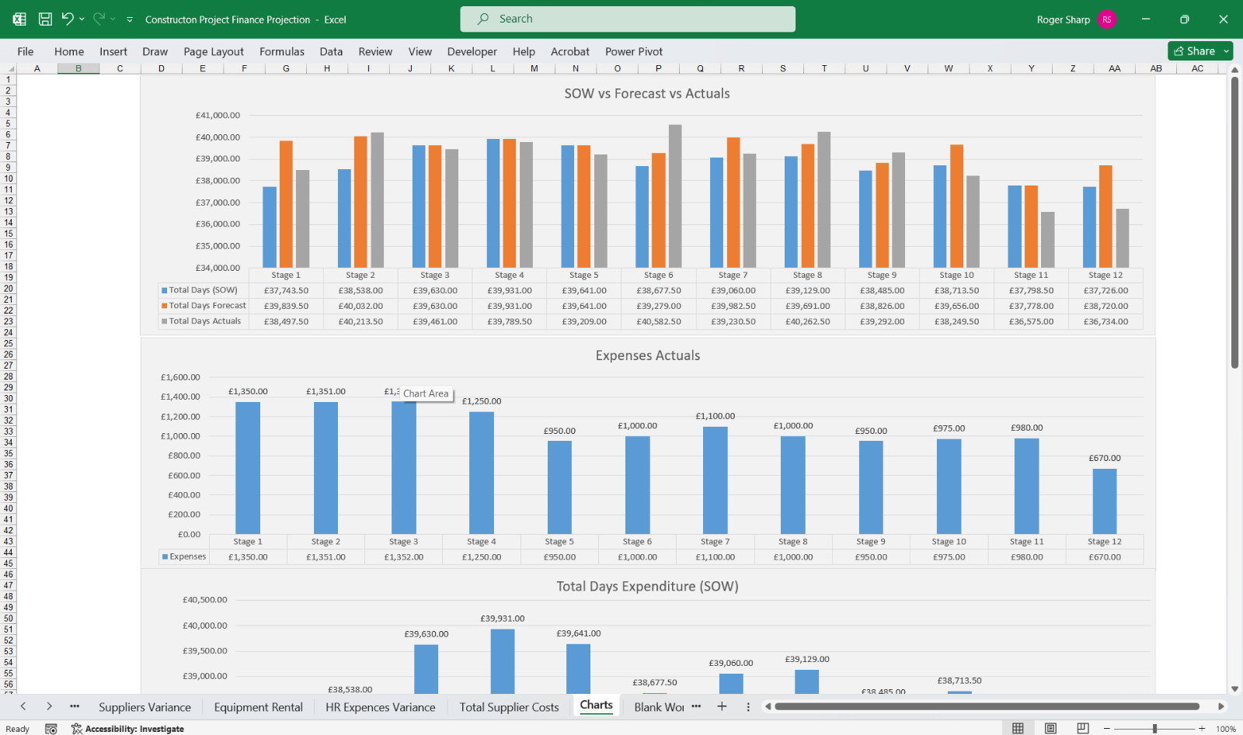
Task: Click the Macro recording status icon
Action: (x=51, y=729)
